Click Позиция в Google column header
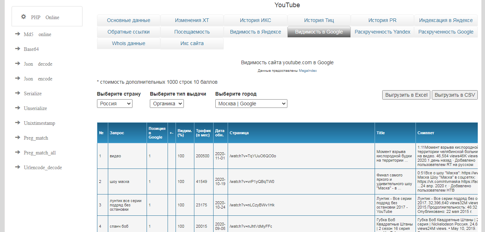The width and height of the screenshot is (485, 232). (x=157, y=133)
